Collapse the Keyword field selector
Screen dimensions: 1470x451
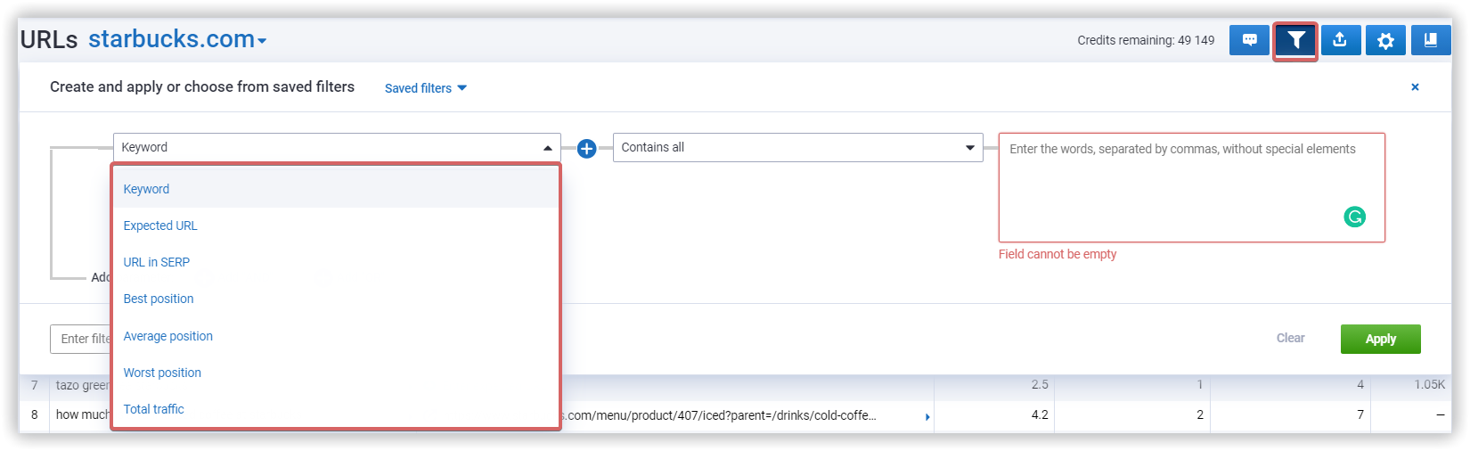point(337,147)
